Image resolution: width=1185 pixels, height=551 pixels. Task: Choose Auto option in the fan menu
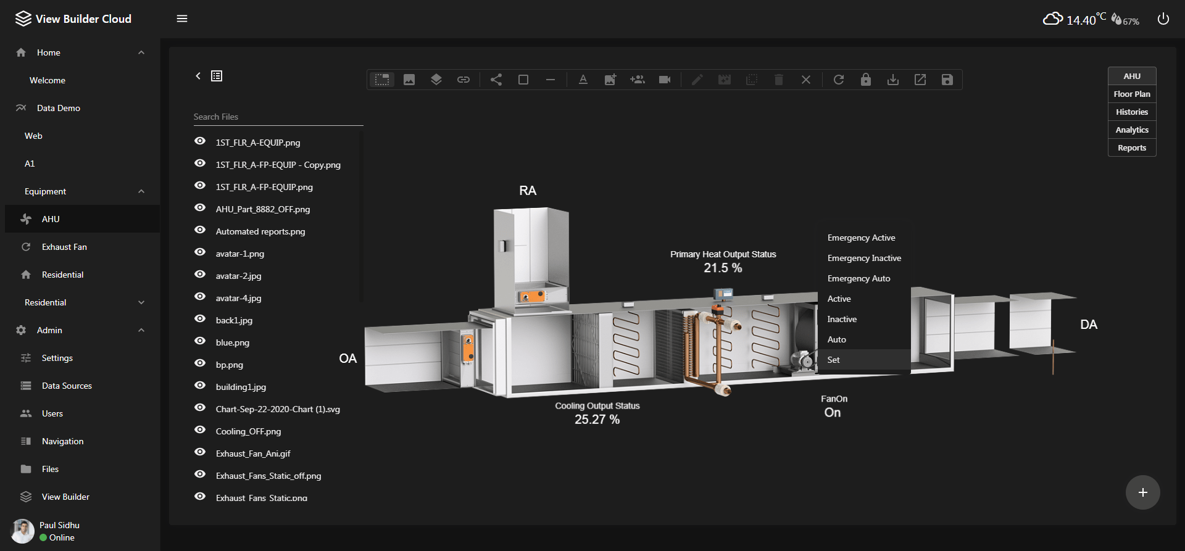click(836, 339)
